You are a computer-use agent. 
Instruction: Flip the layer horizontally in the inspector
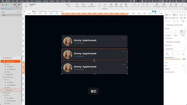(181, 18)
